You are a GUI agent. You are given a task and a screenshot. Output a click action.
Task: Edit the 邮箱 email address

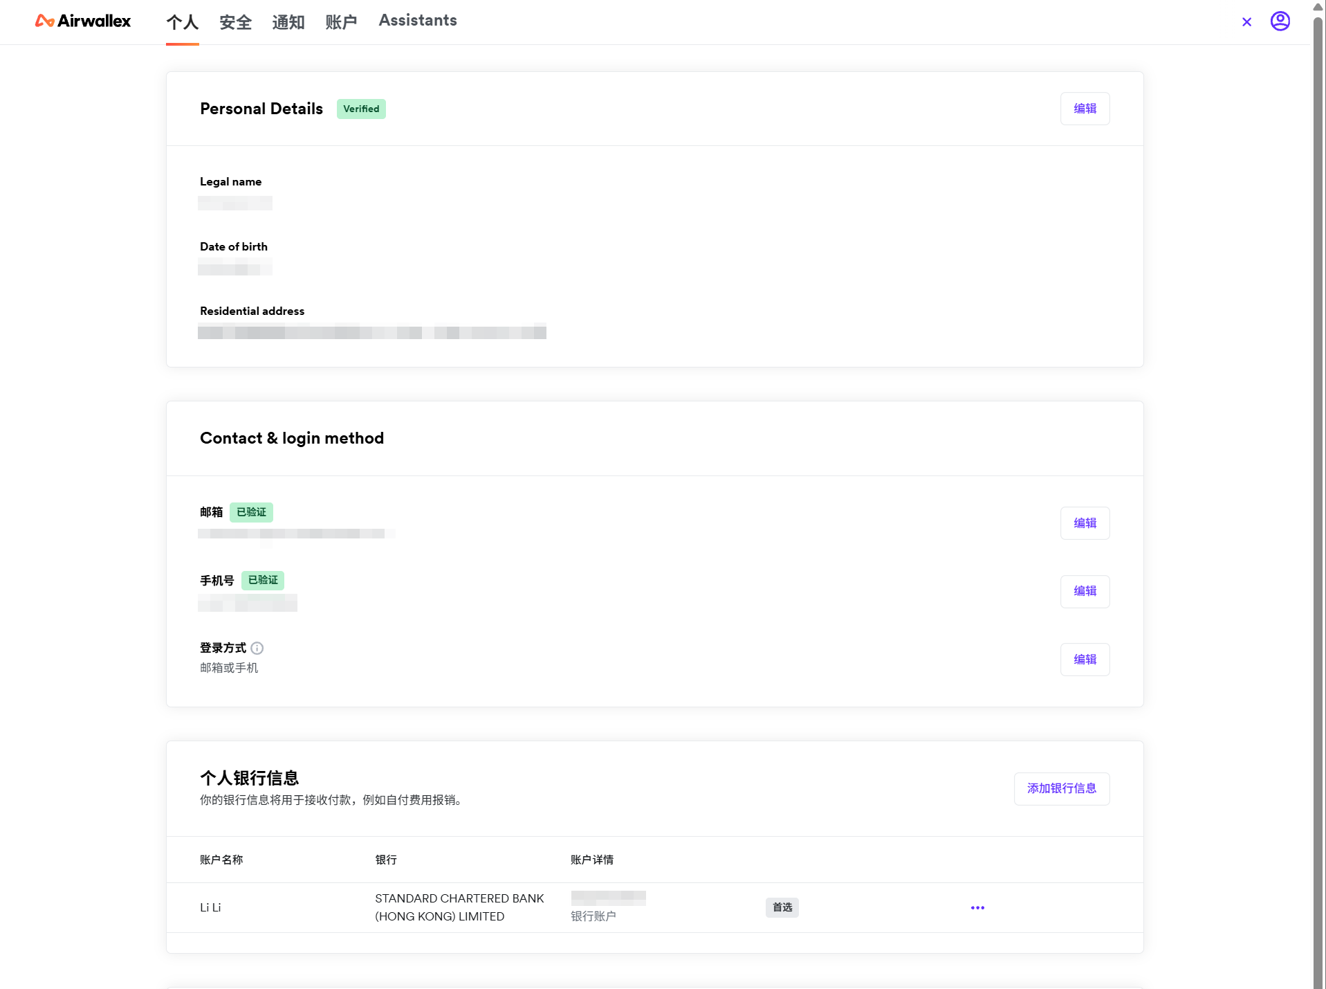click(1085, 523)
